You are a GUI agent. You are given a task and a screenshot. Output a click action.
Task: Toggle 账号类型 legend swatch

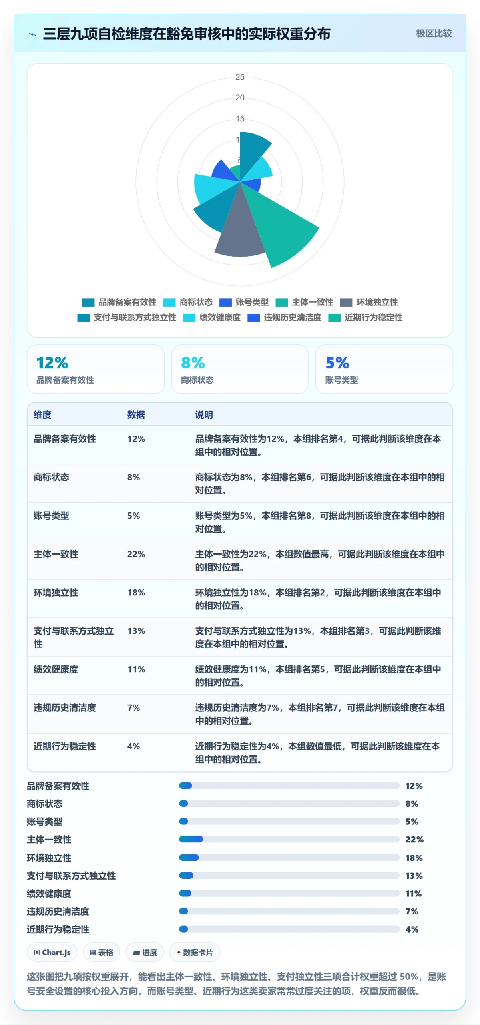click(225, 302)
